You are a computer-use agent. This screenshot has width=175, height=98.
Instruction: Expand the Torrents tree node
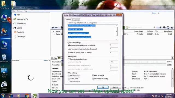click(13, 24)
